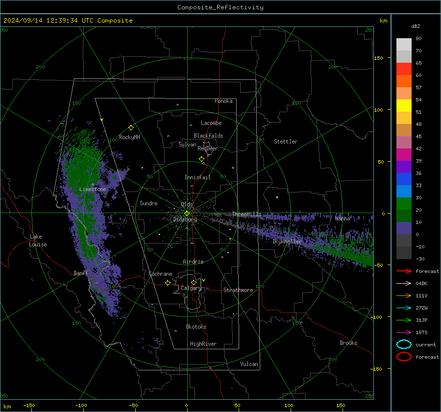Viewport: 441px width, 412px height.
Task: Click the RedDeer city label
Action: tap(208, 148)
